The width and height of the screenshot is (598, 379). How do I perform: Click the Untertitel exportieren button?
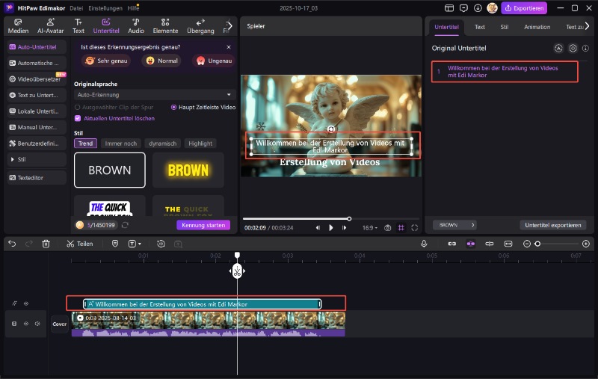pos(552,224)
